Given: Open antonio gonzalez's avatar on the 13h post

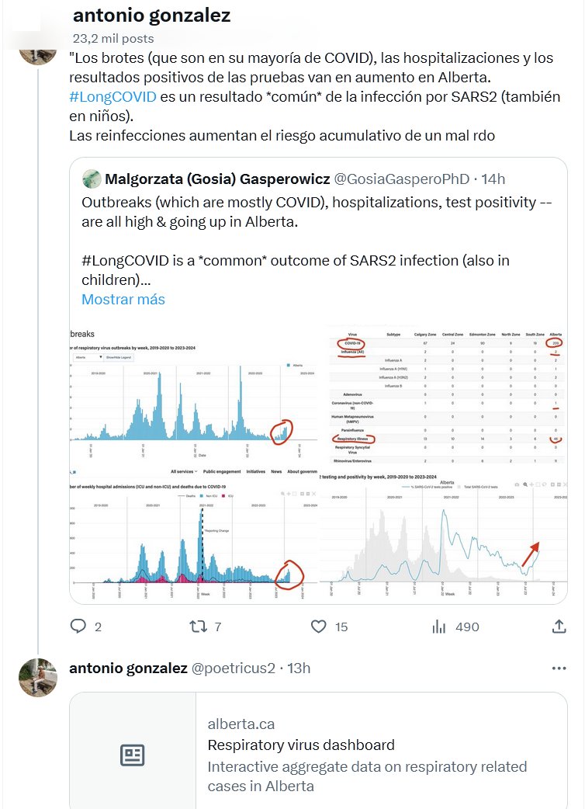Looking at the screenshot, I should click(38, 678).
